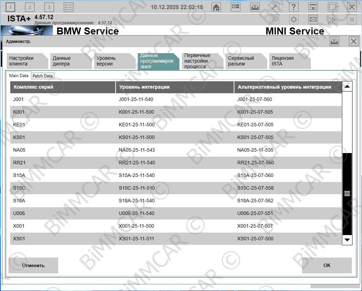362x291 pixels.
Task: Open the Настройки клиента tab
Action: coord(27,61)
